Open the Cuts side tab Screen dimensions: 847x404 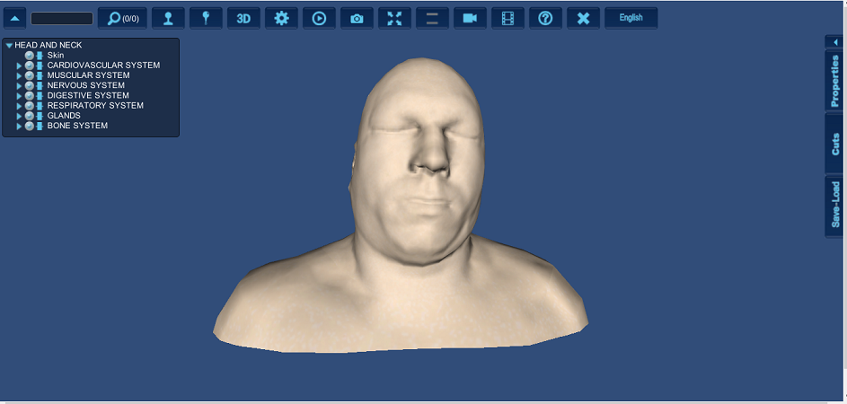coord(835,144)
